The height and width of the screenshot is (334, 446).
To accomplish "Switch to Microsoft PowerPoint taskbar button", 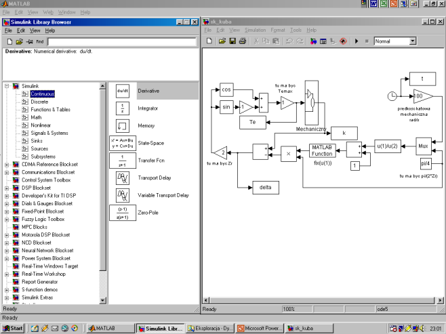I will click(260, 329).
